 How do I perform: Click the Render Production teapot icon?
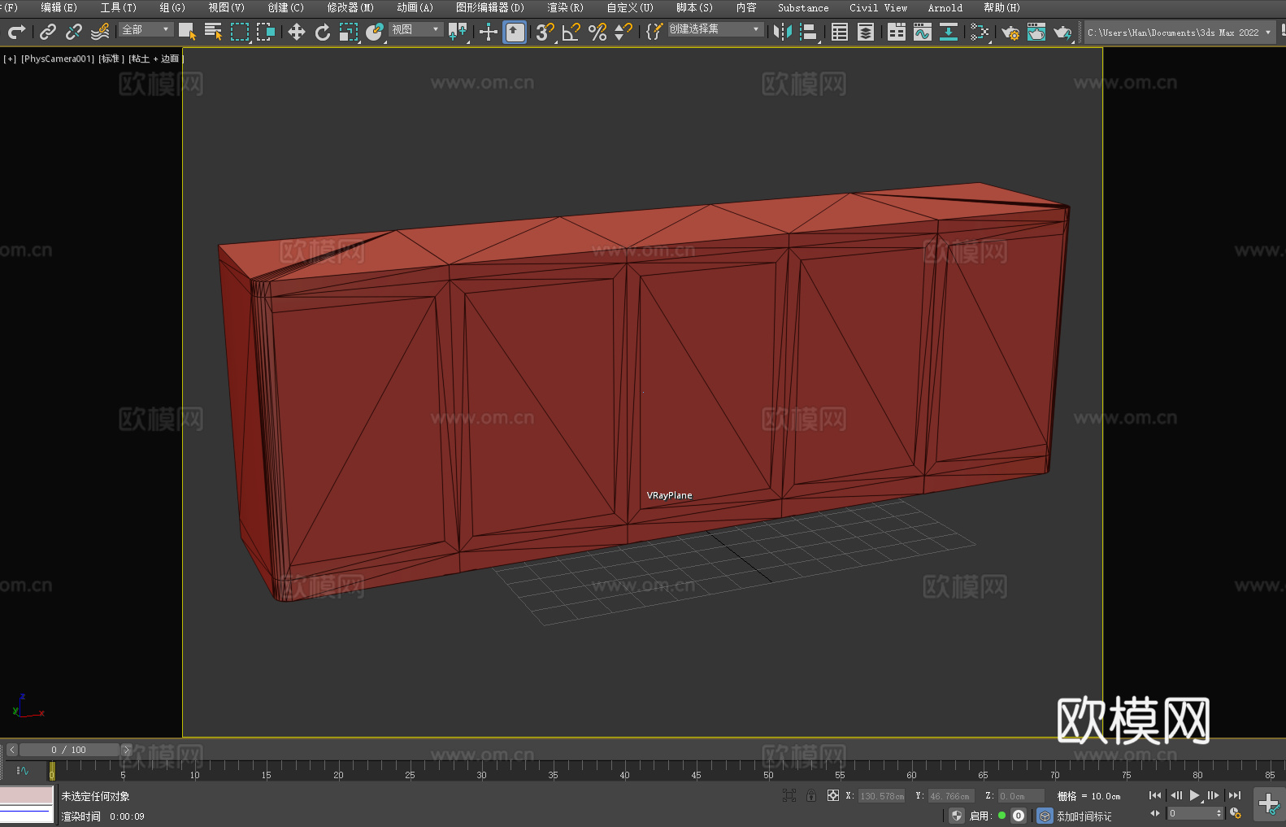(1062, 32)
